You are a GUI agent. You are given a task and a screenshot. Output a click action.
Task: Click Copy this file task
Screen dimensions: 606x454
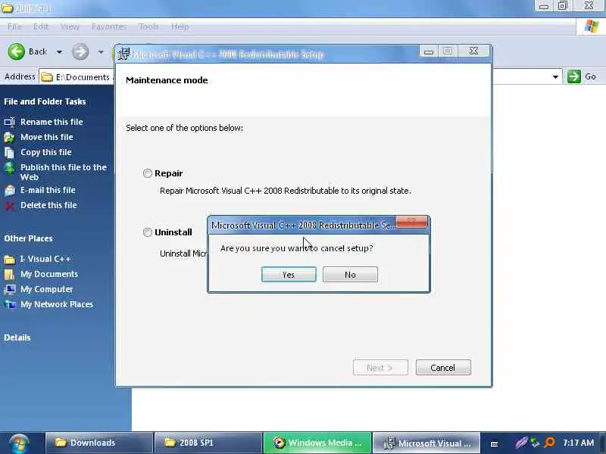(46, 152)
